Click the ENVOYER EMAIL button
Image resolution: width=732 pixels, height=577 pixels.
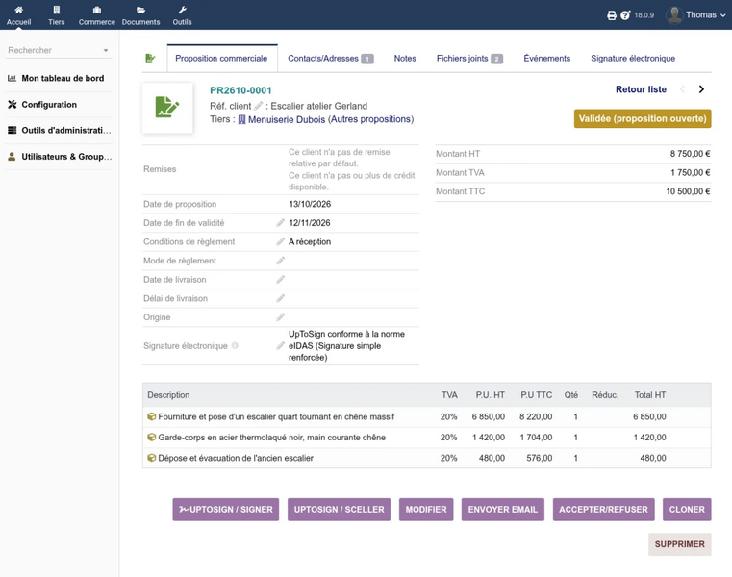pos(503,510)
